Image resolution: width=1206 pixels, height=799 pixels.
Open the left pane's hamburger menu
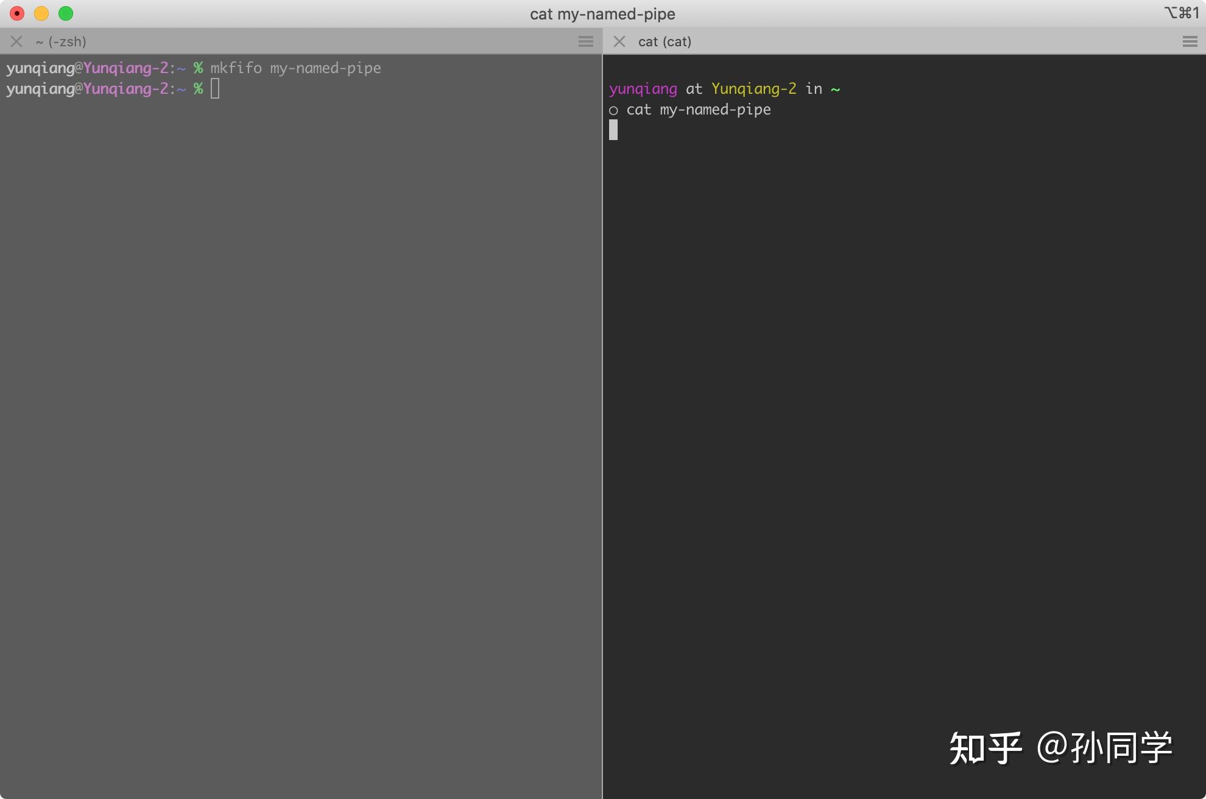[x=585, y=41]
